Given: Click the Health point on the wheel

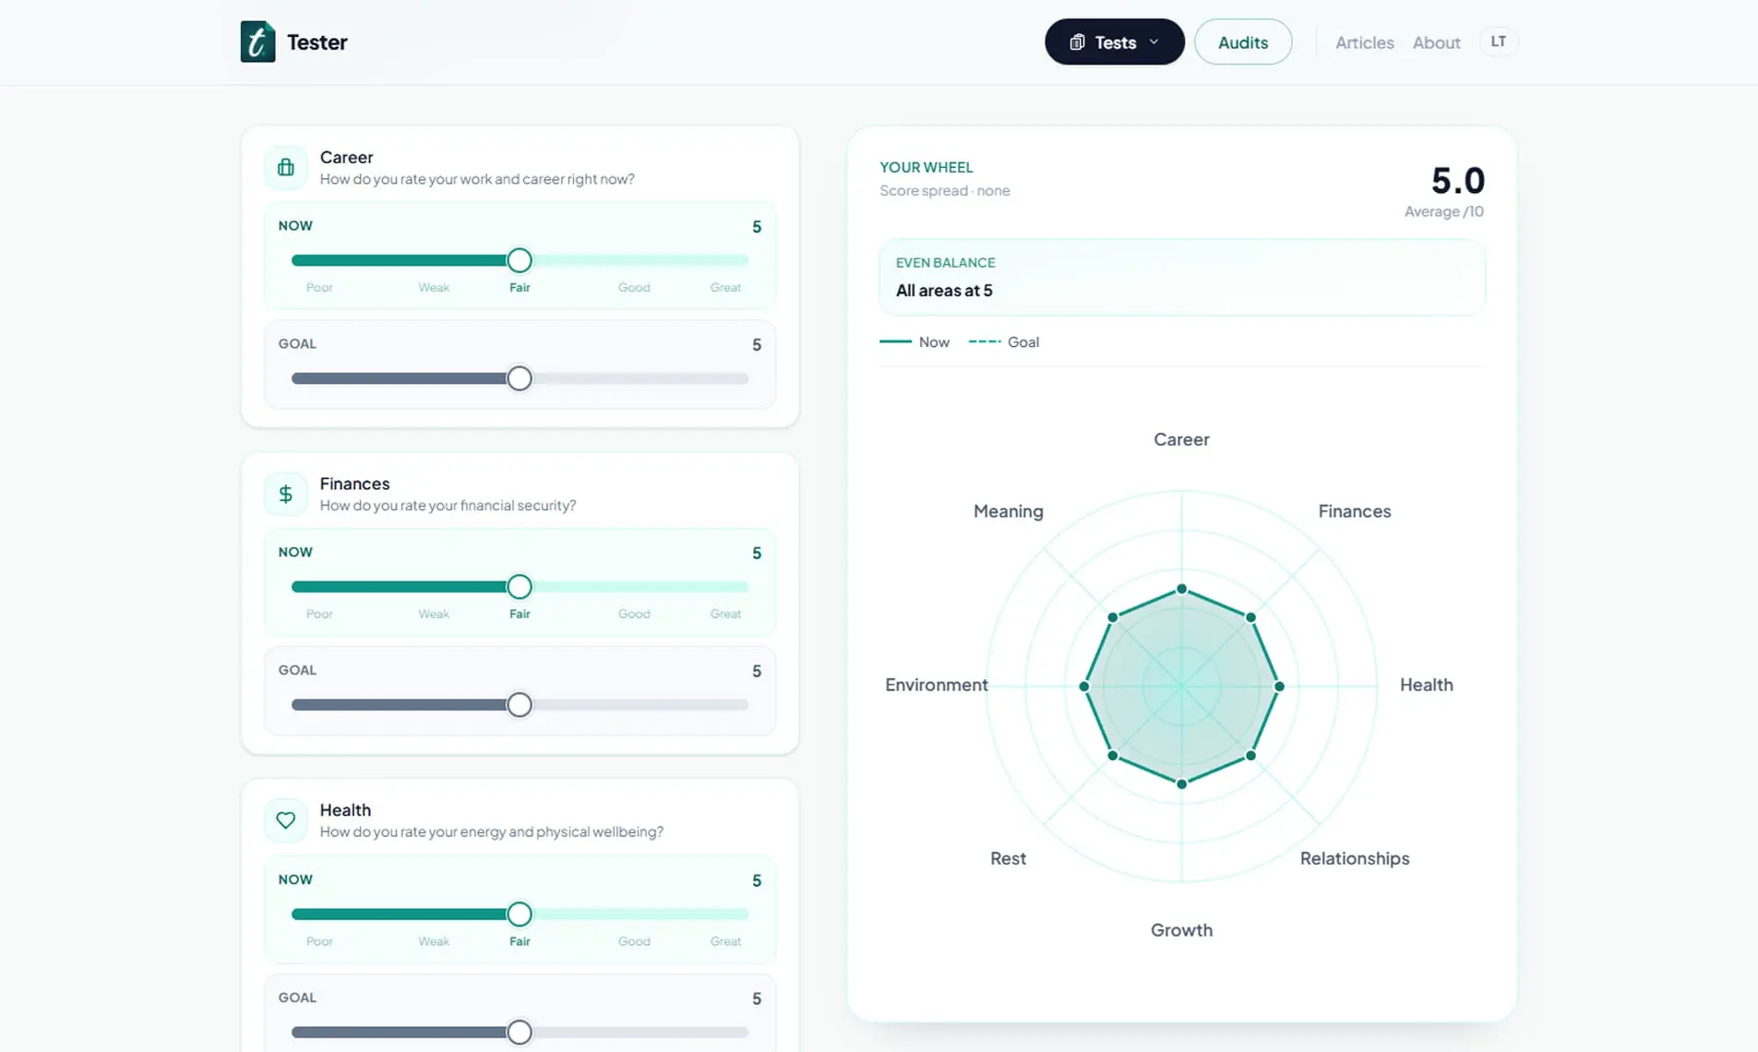Looking at the screenshot, I should point(1279,687).
